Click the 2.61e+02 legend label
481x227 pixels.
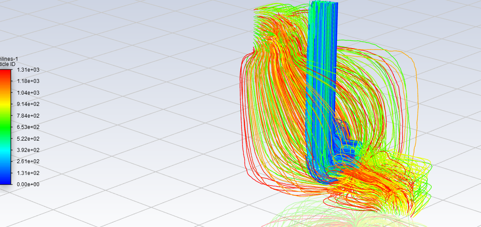click(x=28, y=161)
